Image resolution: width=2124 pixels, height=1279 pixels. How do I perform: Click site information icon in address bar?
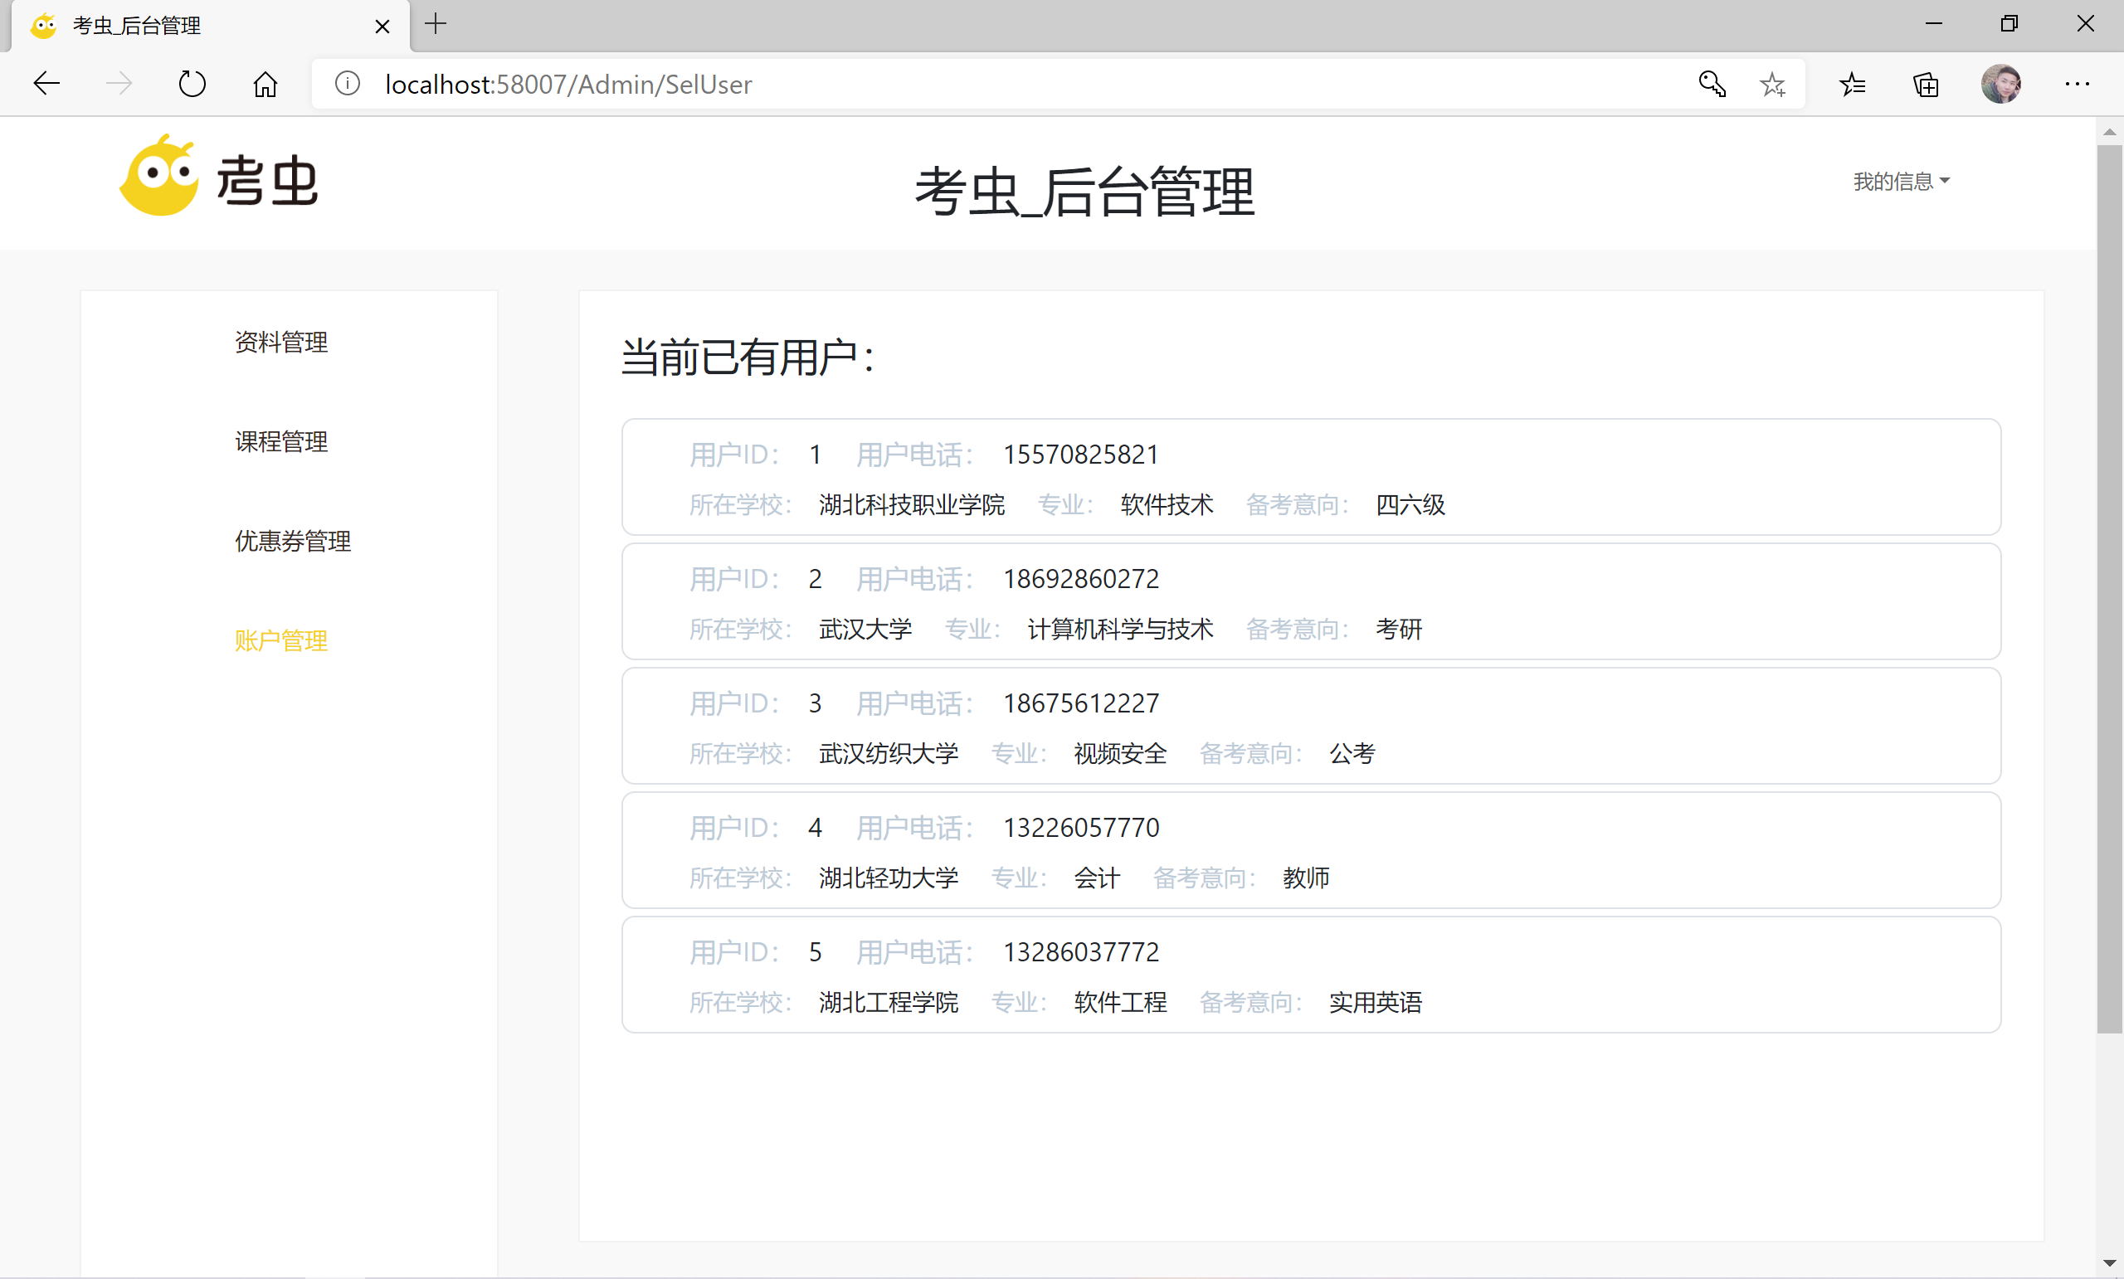348,84
